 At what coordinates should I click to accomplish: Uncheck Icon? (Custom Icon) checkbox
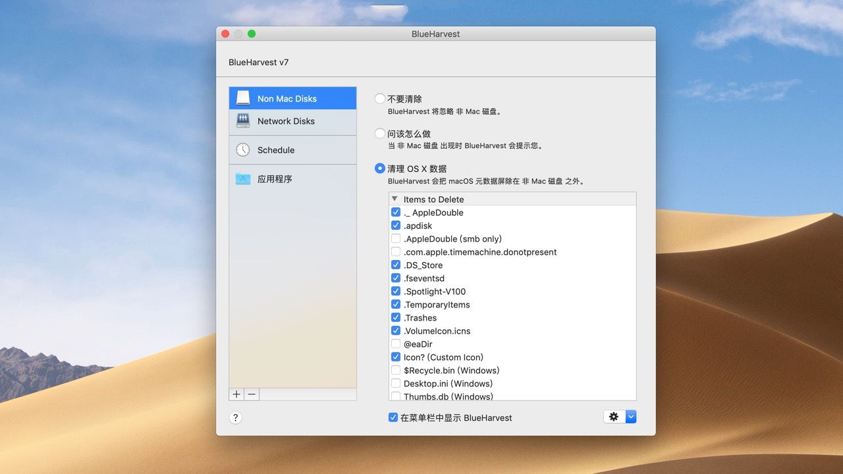click(x=396, y=357)
